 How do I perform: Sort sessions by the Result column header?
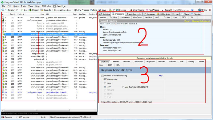13,14
